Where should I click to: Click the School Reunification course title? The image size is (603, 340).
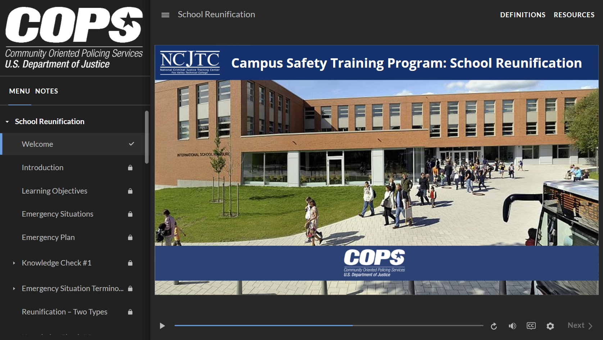(x=216, y=14)
